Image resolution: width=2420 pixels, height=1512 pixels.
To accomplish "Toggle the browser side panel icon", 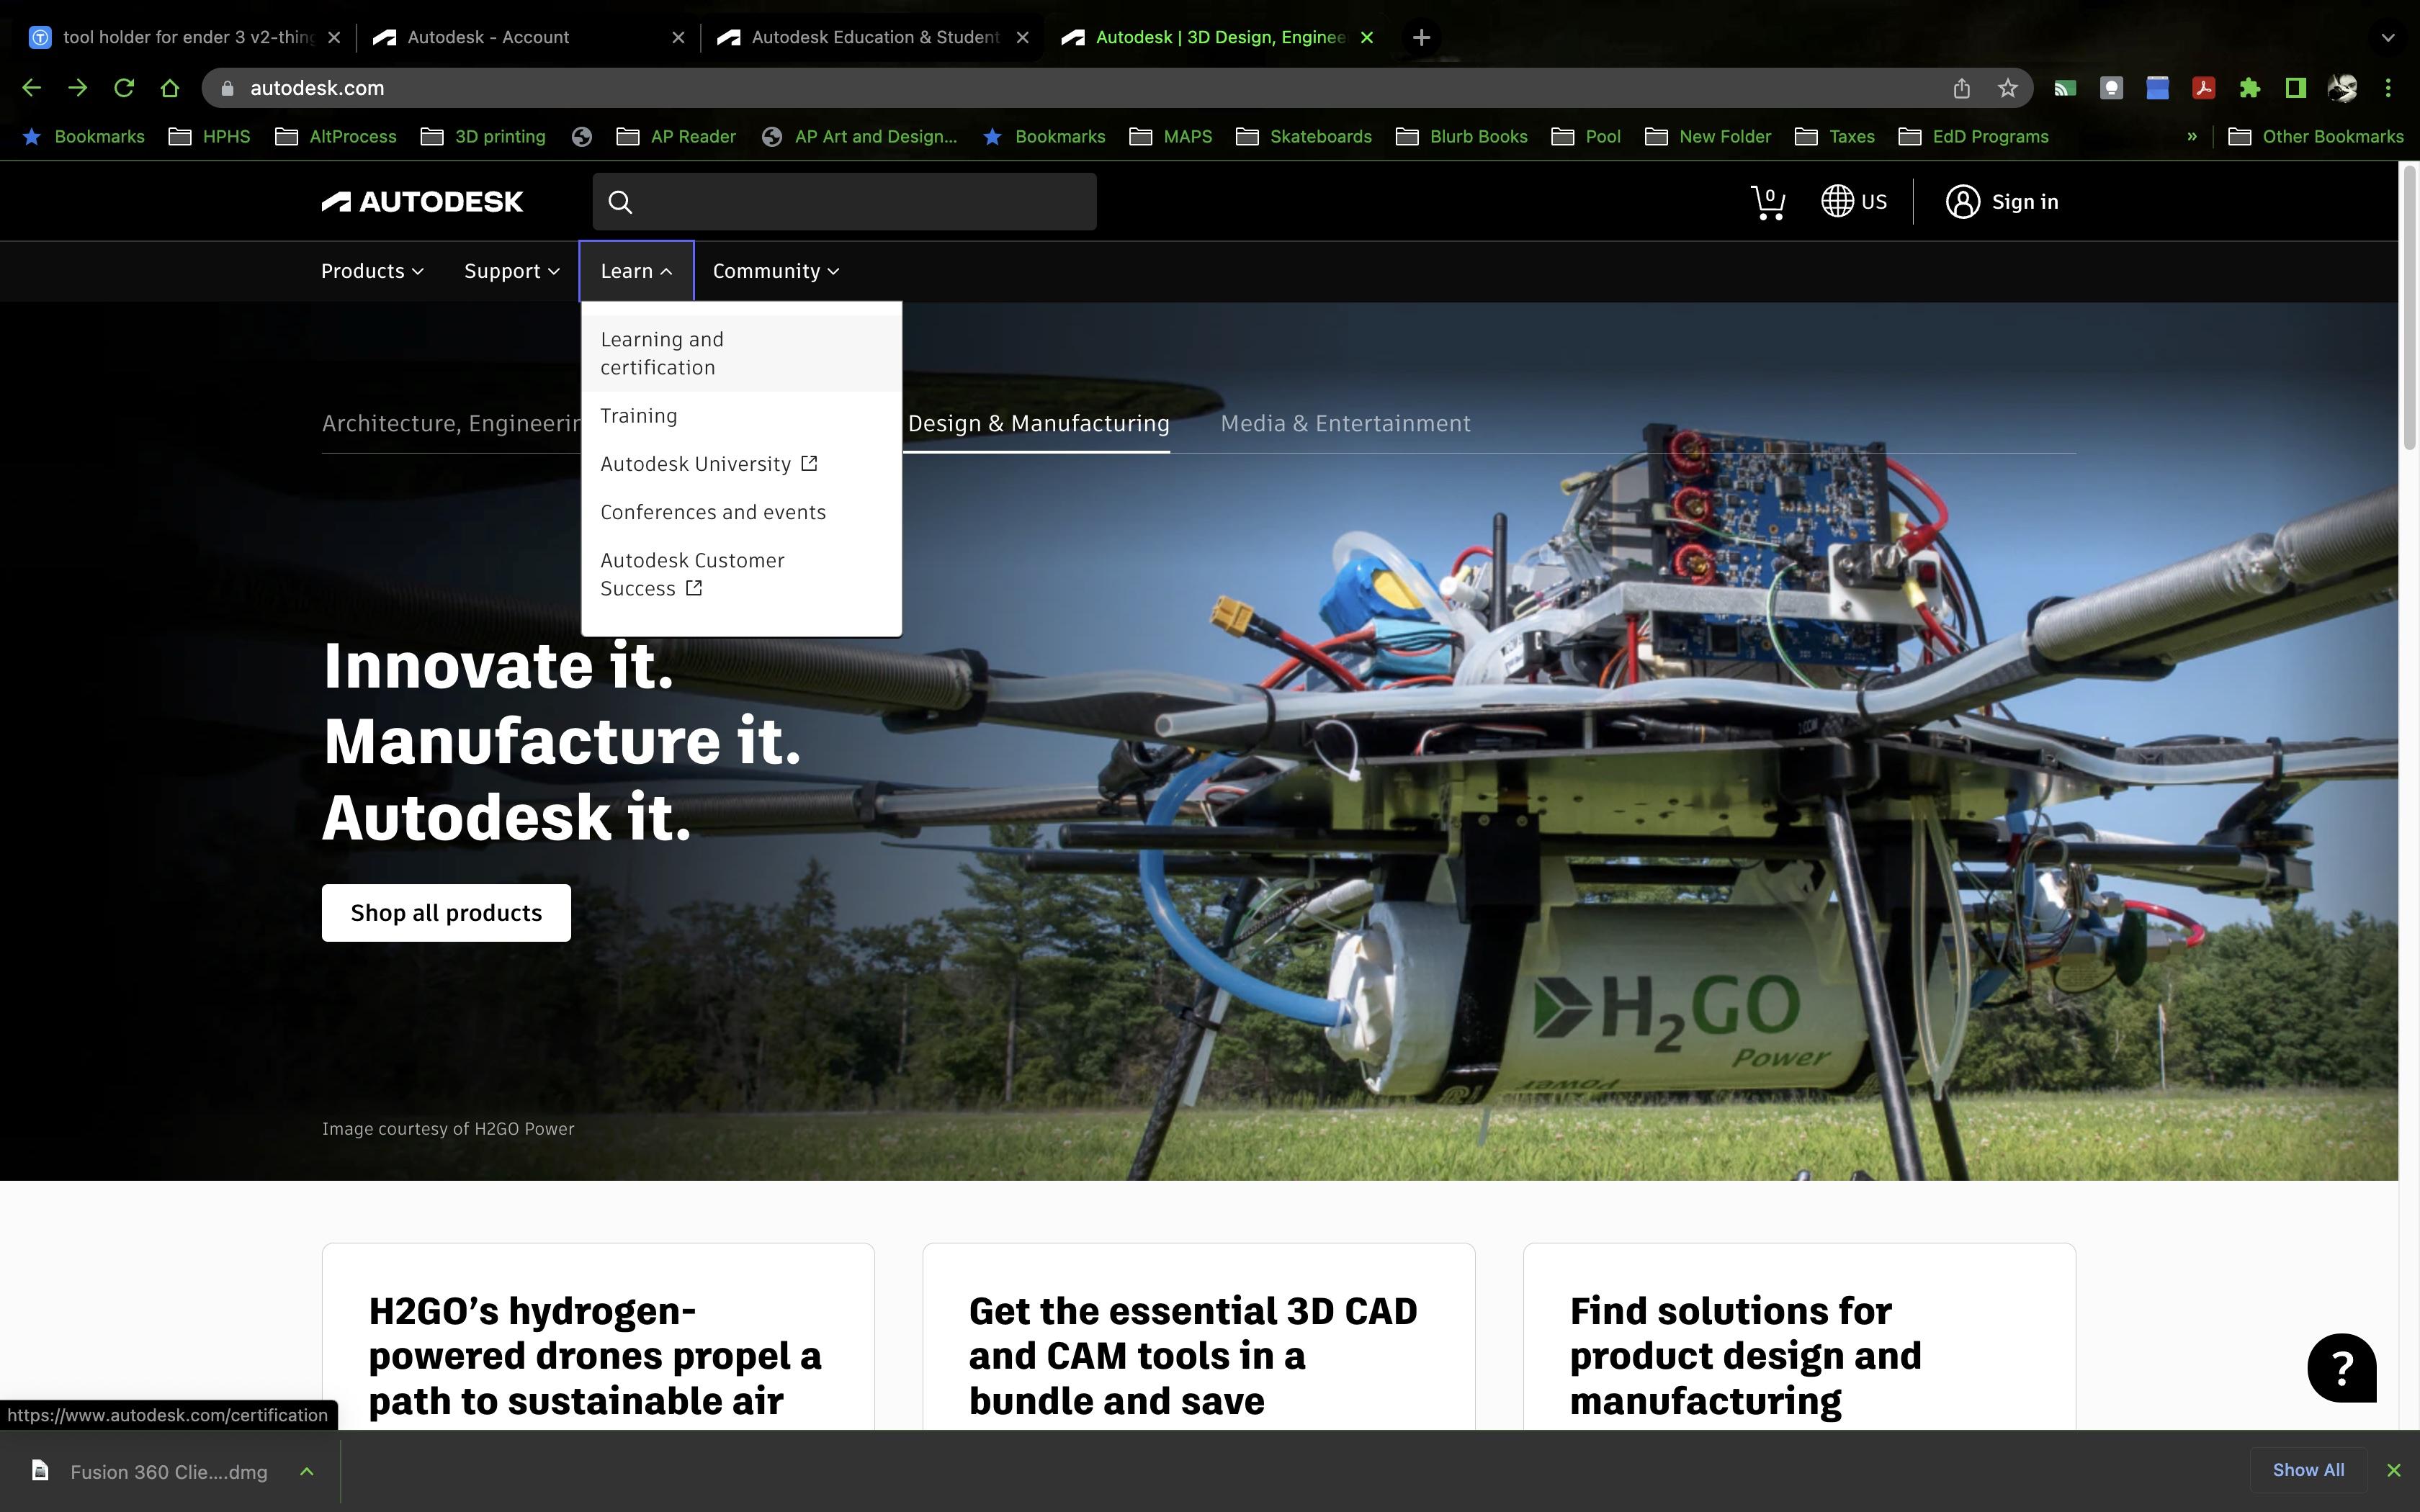I will point(2296,88).
